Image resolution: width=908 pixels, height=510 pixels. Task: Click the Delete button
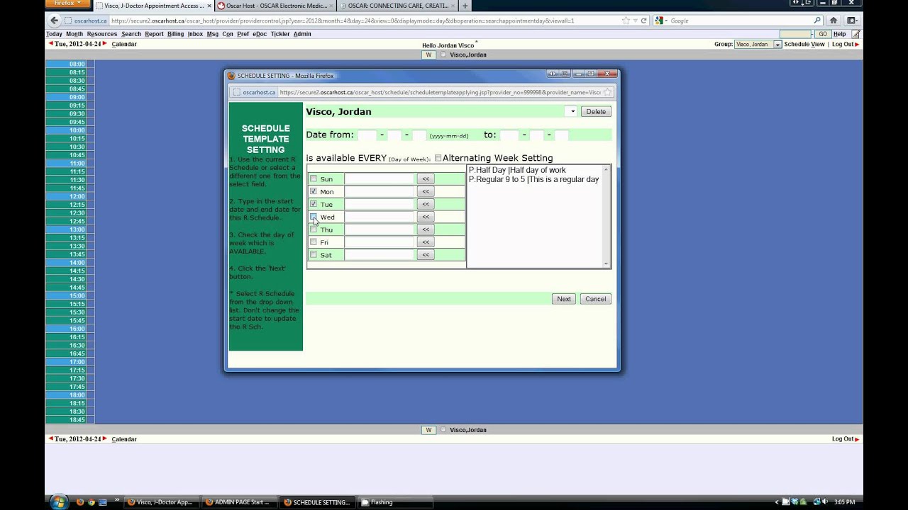click(596, 111)
